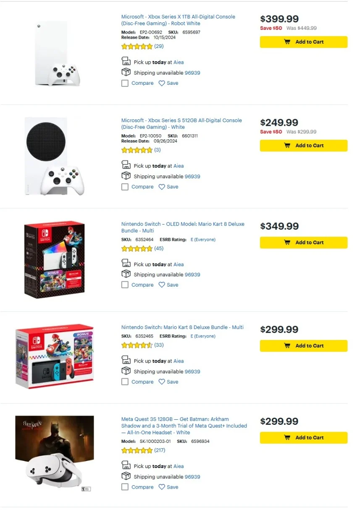Click the star rating for Meta Quest 3S
This screenshot has height=510, width=357.
coord(137,451)
